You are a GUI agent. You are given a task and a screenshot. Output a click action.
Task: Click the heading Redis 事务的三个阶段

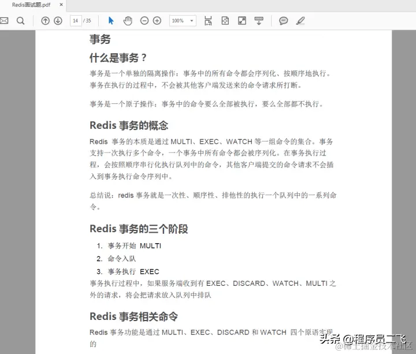[139, 229]
